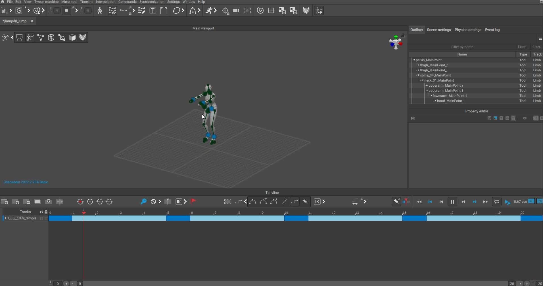
Task: Pause the animation playback
Action: click(x=452, y=202)
